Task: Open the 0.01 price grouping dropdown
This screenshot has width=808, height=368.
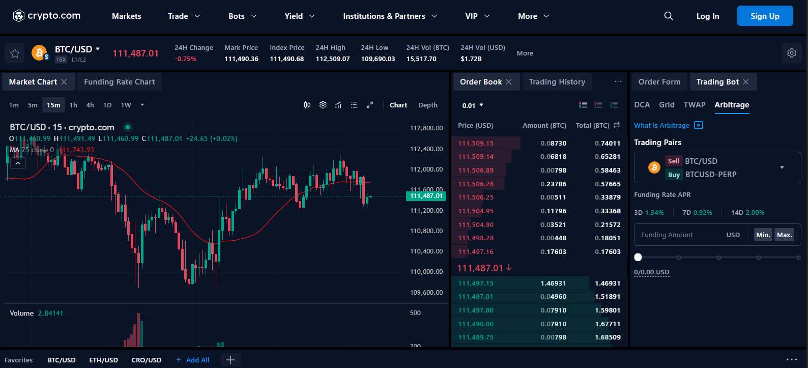Action: coord(473,105)
